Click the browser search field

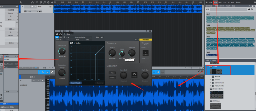228,9
